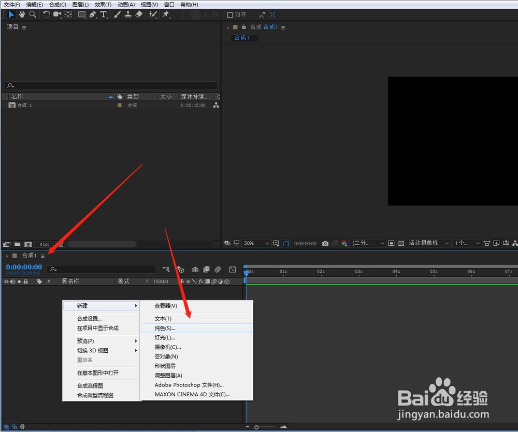
Task: Select the Pen tool
Action: 93,14
